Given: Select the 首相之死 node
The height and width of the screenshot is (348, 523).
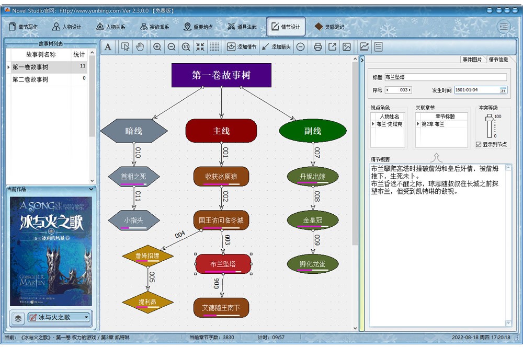Looking at the screenshot, I should coord(134,177).
